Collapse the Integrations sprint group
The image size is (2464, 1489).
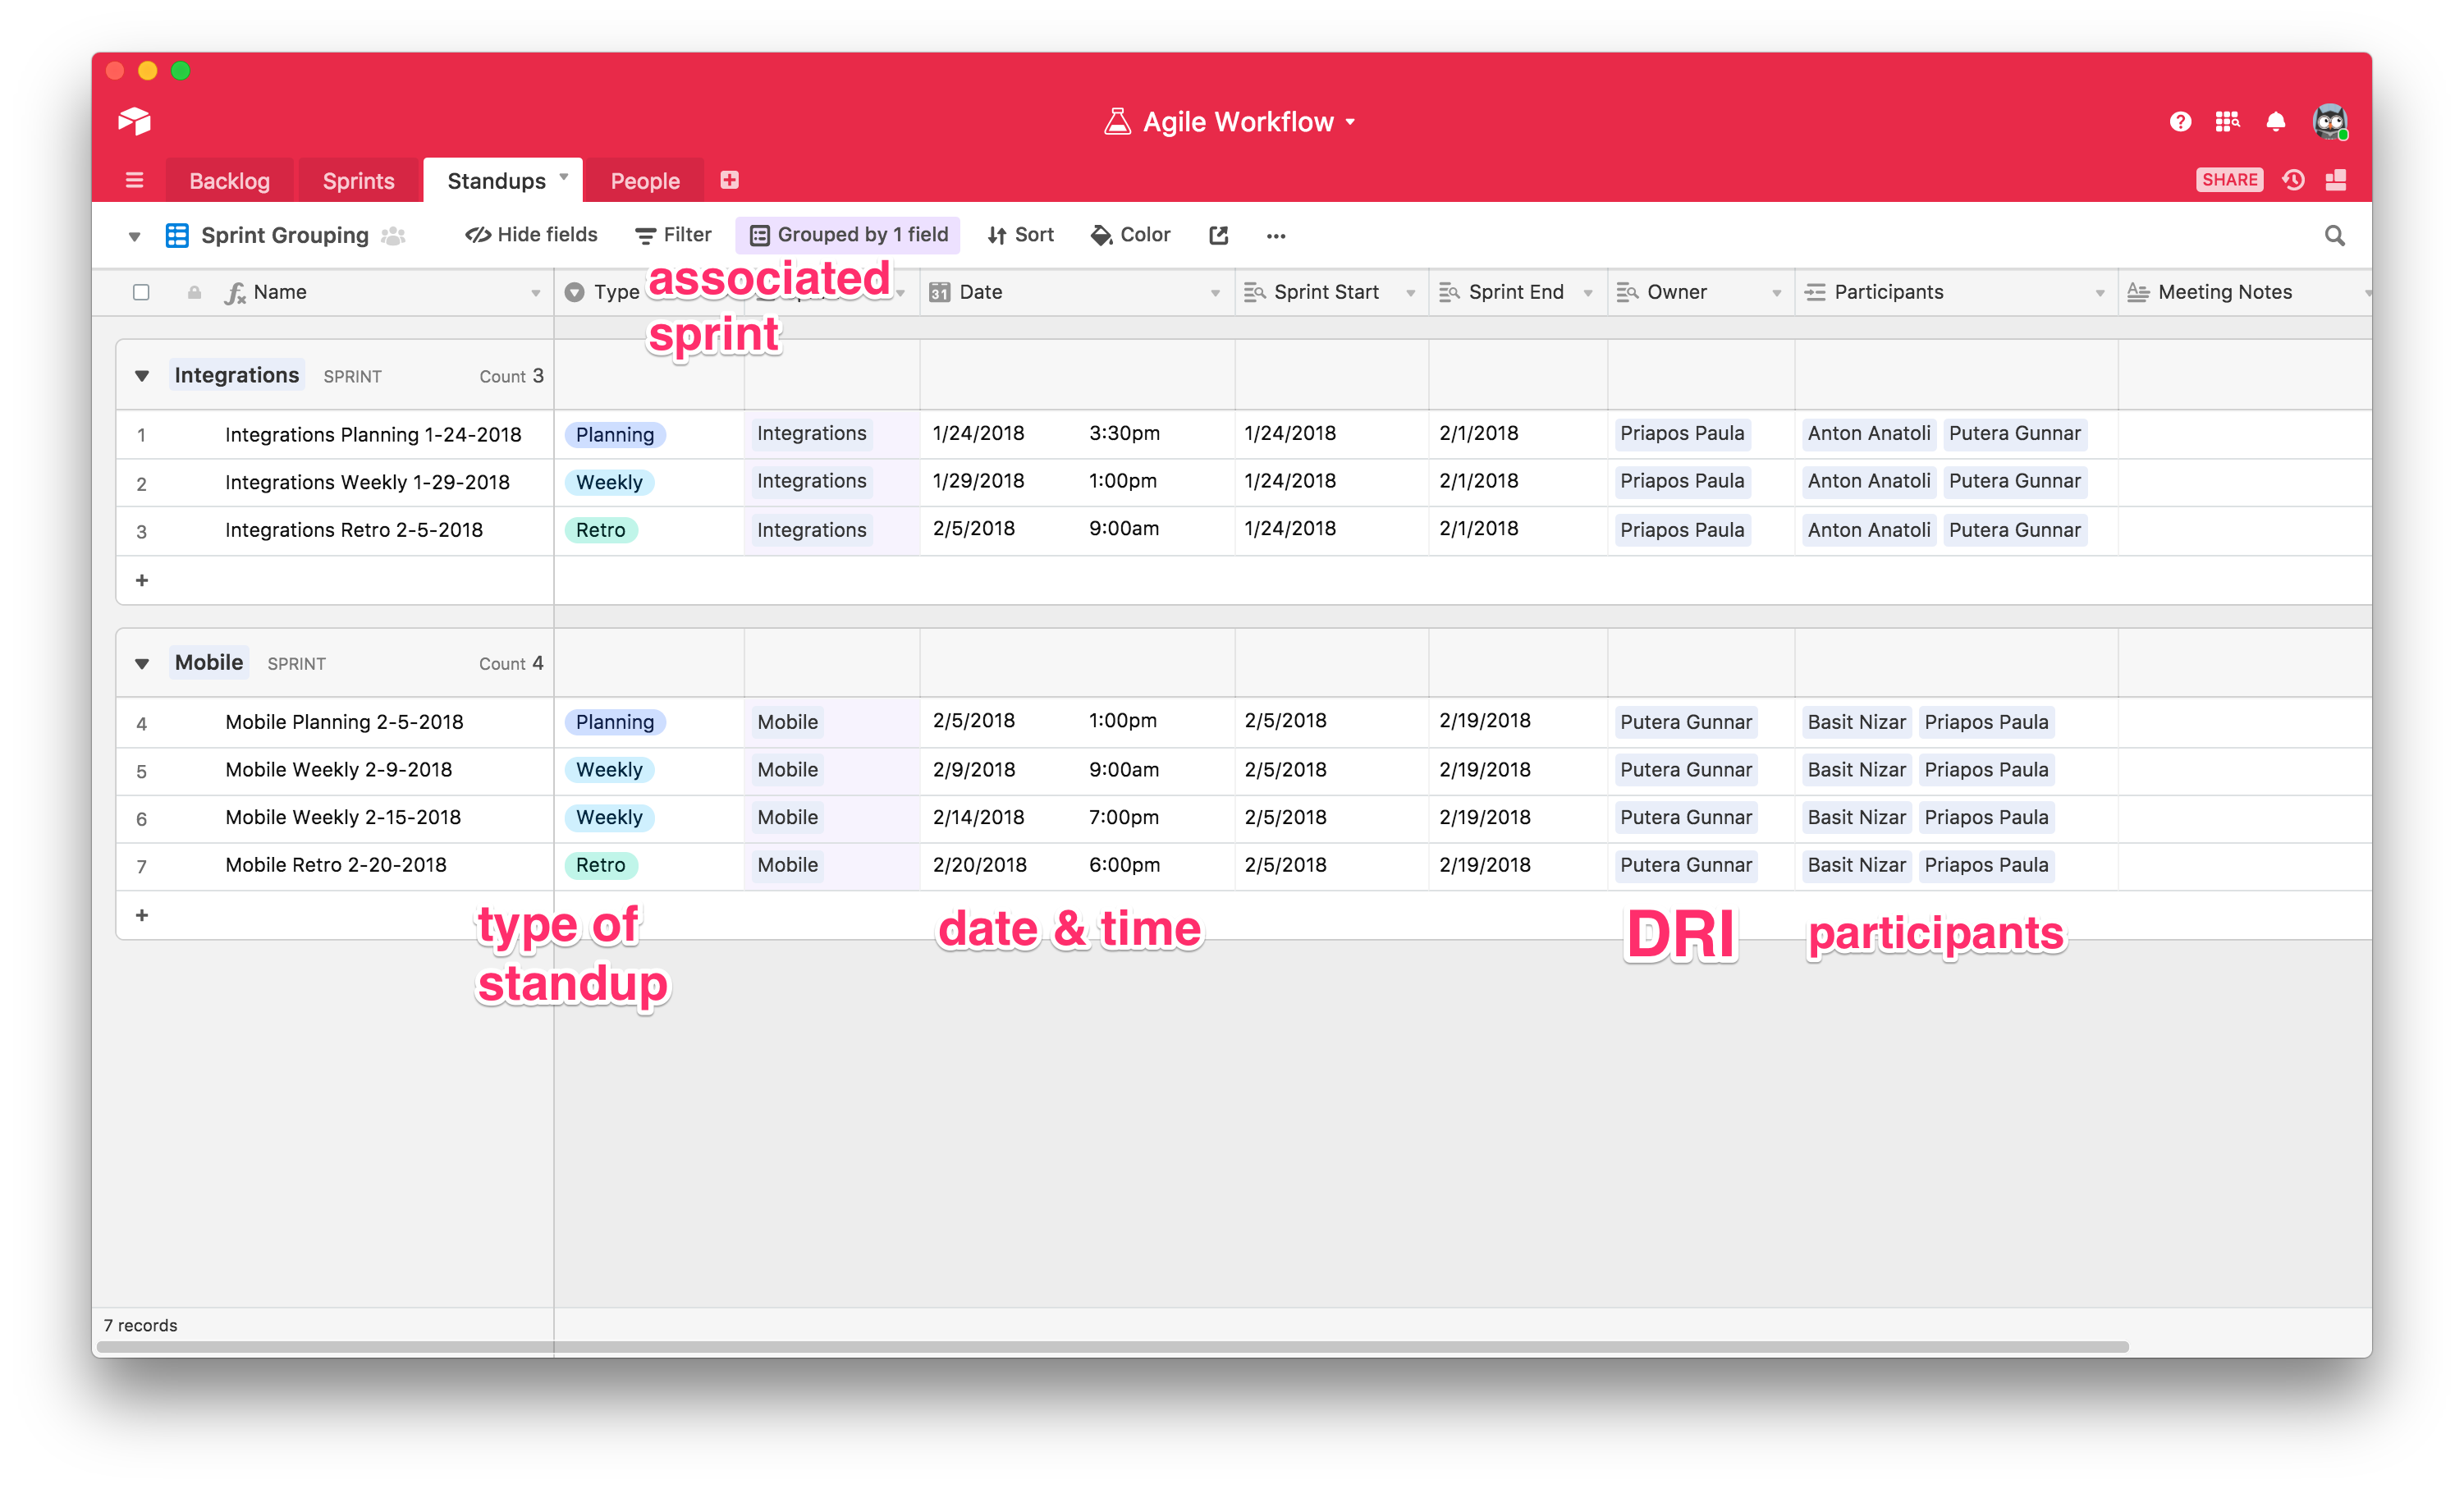coord(142,376)
